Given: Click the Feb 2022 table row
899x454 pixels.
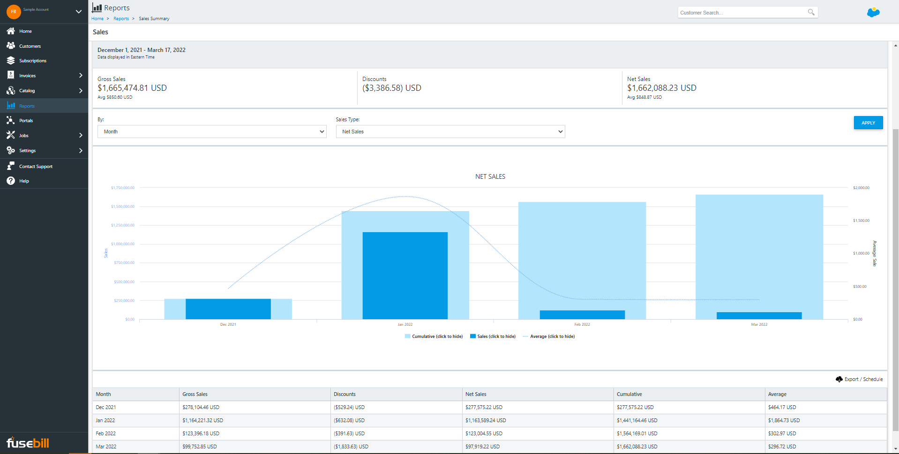Looking at the screenshot, I should click(x=490, y=433).
